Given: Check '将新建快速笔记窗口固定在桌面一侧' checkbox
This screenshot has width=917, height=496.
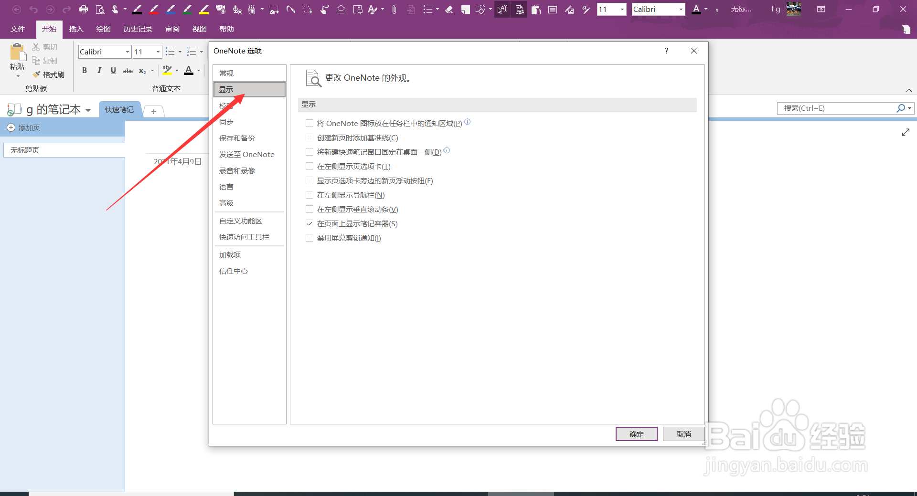Looking at the screenshot, I should [309, 152].
